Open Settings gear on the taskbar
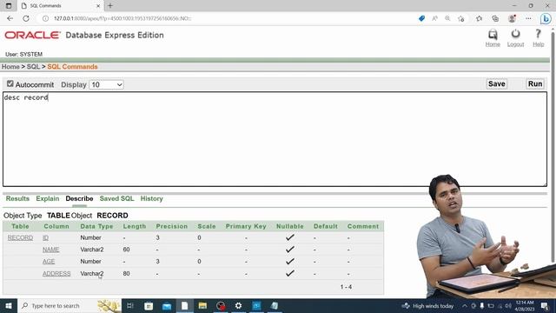 click(238, 305)
